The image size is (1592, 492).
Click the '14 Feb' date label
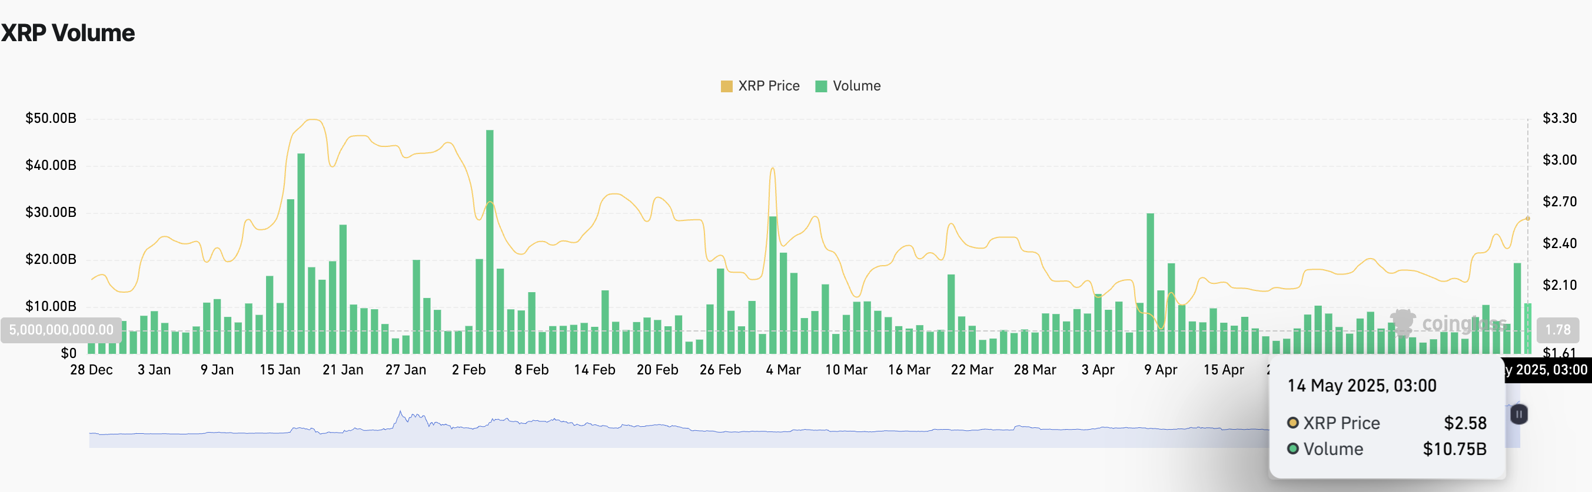tap(594, 370)
